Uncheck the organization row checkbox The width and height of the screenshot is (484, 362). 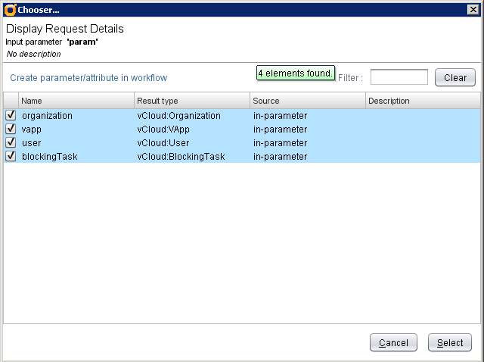(11, 116)
